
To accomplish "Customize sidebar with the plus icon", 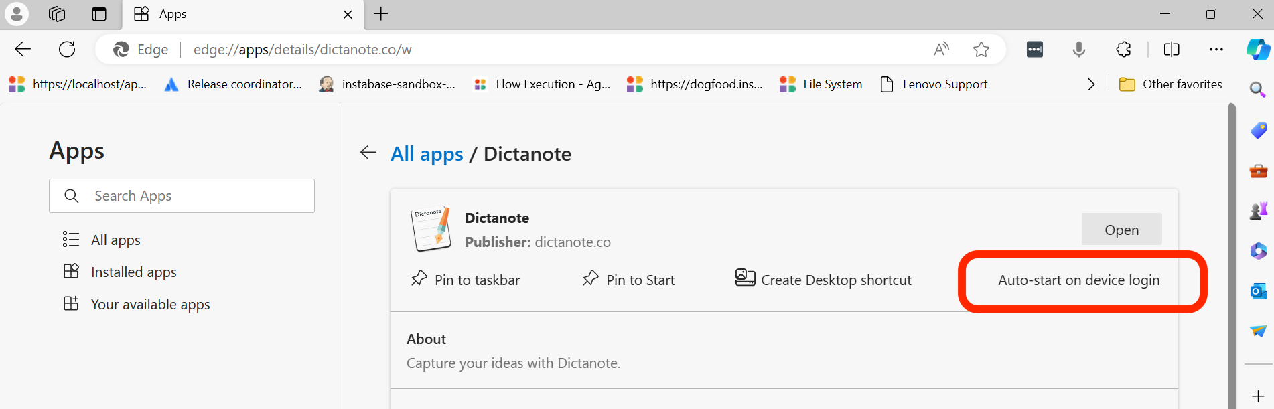I will 1258,396.
